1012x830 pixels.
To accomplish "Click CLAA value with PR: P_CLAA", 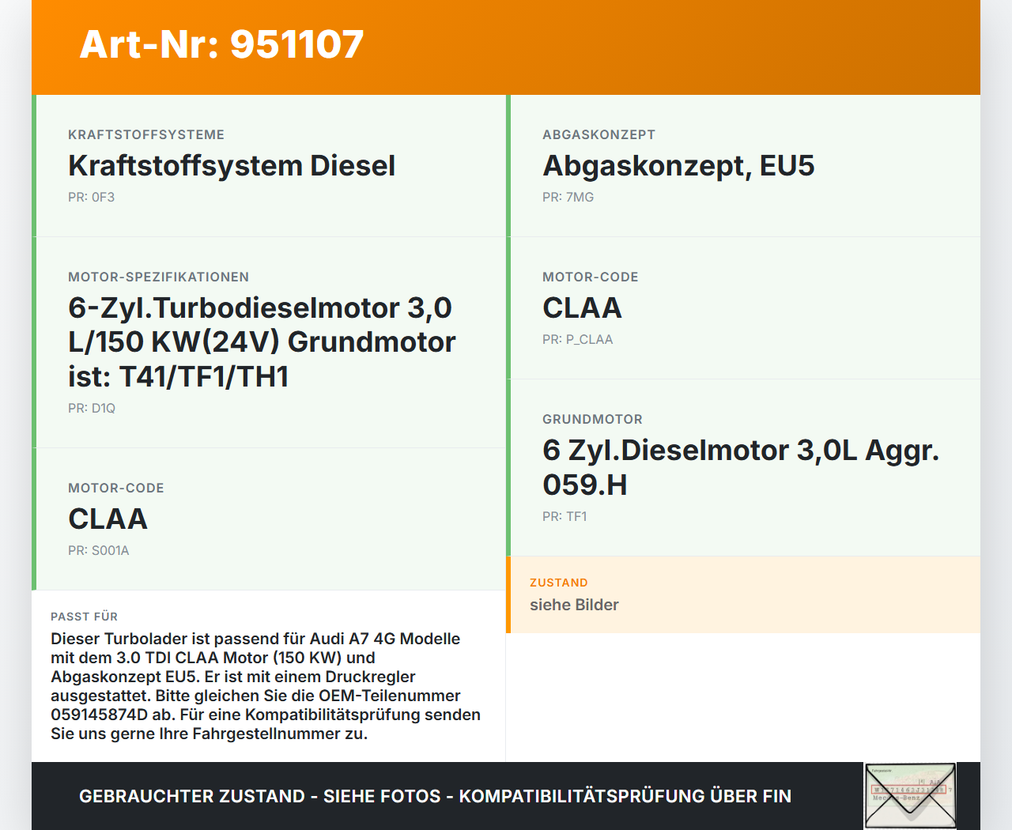I will click(582, 308).
